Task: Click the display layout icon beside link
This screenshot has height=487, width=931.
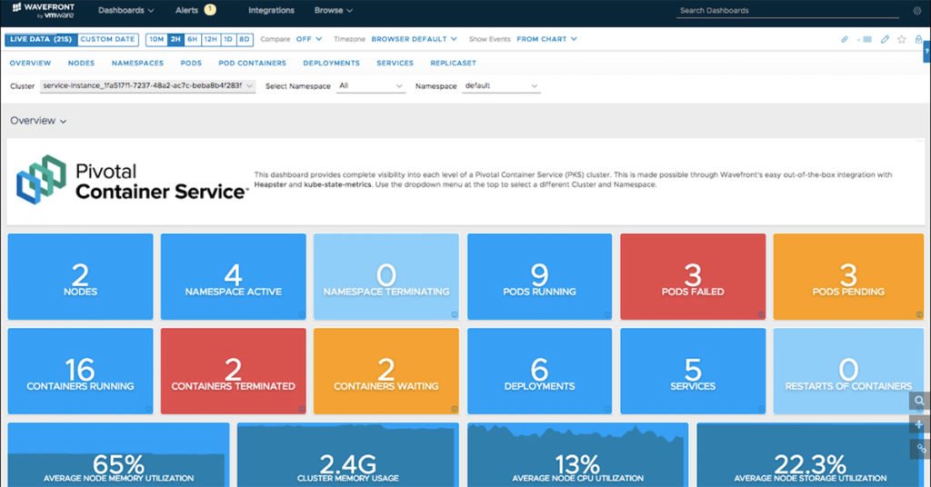Action: pos(866,39)
